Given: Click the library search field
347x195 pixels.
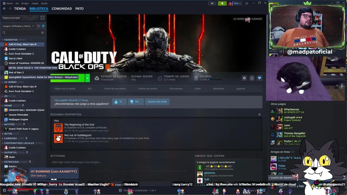Looking at the screenshot, I should (x=21, y=33).
